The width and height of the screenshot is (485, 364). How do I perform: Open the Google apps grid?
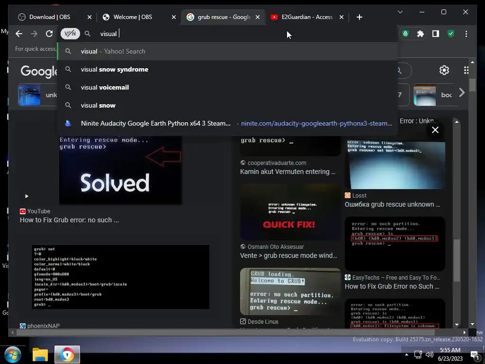point(466,70)
